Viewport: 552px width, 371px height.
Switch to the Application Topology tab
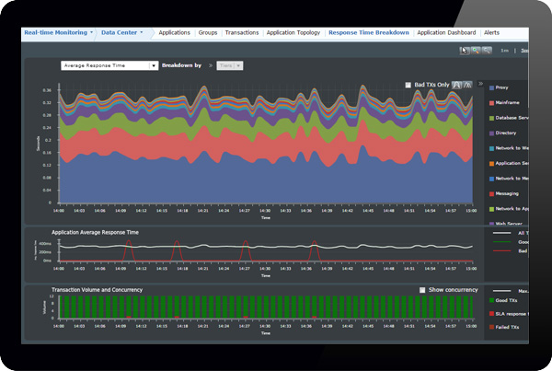click(x=293, y=32)
